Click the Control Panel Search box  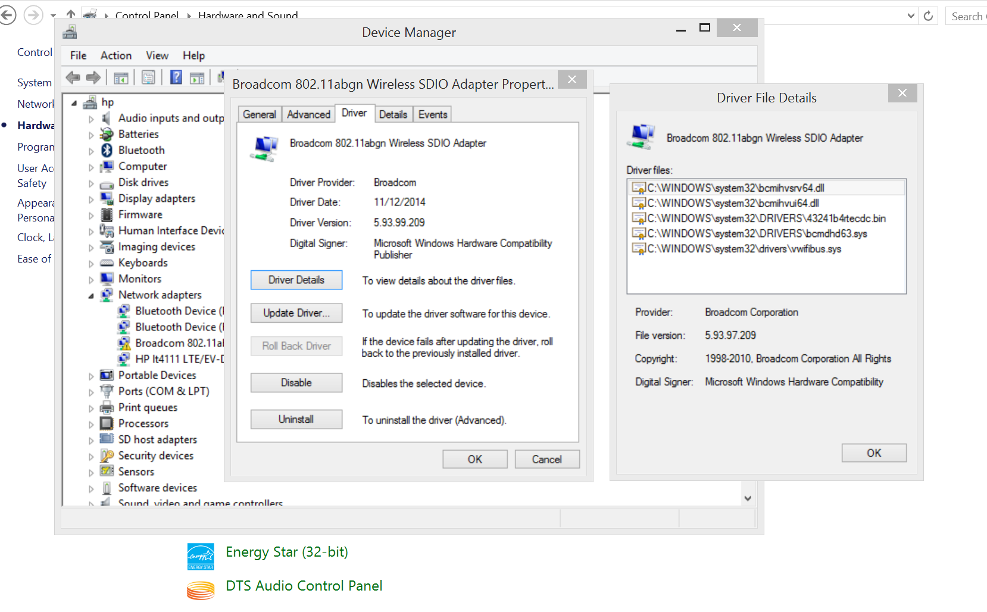[966, 16]
